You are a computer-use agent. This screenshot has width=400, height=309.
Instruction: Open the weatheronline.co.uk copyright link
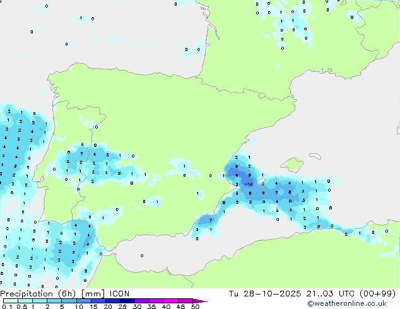[x=347, y=303]
